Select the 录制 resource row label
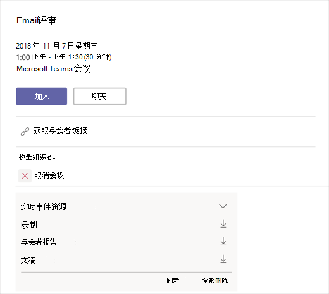 pyautogui.click(x=29, y=225)
